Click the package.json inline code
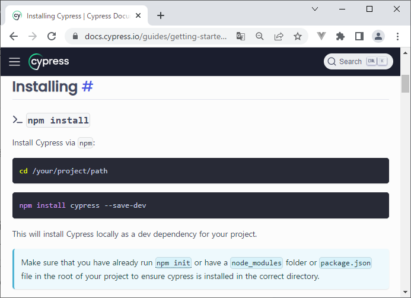The image size is (411, 298). pos(346,263)
